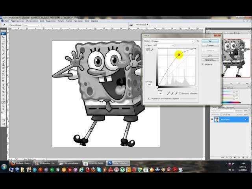The height and width of the screenshot is (189, 252).
Task: Switch to the Контуры tab
Action: [230, 107]
